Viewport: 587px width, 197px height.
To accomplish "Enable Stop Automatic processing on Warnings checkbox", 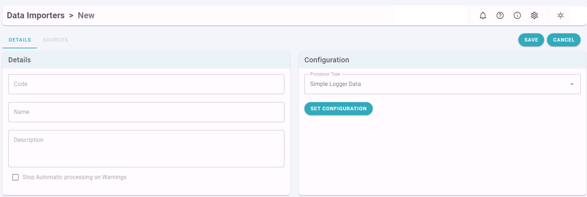I will point(15,177).
